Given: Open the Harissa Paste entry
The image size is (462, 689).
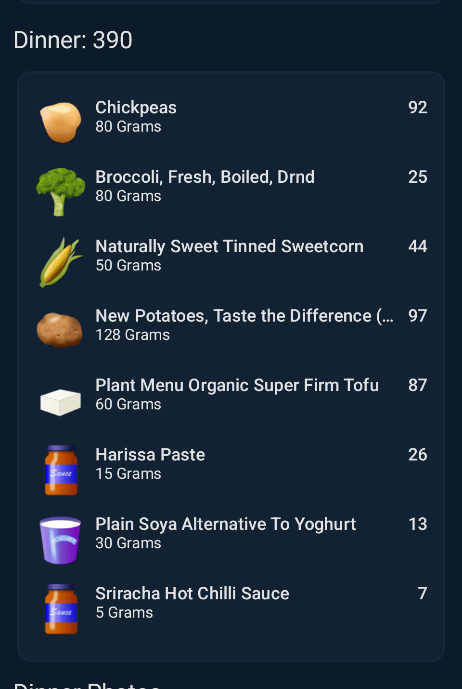Looking at the screenshot, I should pos(150,455).
